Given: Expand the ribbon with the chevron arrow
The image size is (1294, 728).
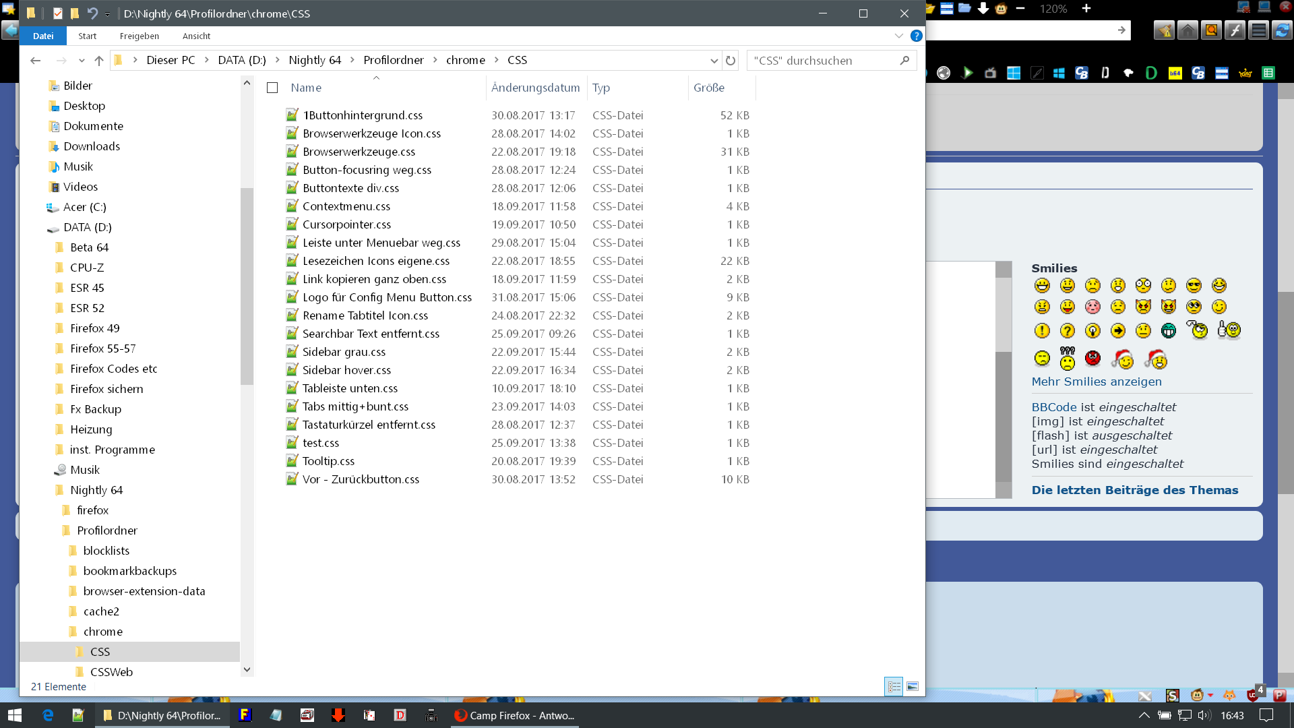Looking at the screenshot, I should click(x=898, y=36).
